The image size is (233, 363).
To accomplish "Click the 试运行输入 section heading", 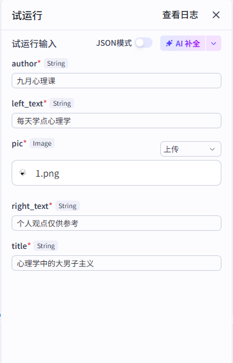I will coord(34,44).
